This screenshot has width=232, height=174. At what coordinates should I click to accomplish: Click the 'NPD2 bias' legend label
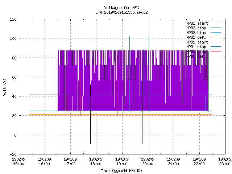pos(196,33)
